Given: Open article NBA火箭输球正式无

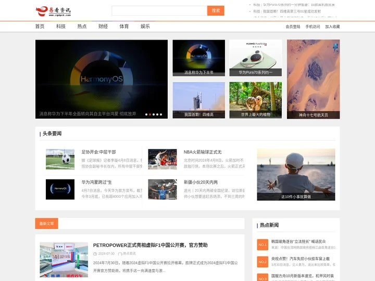Looking at the screenshot, I should coord(203,152).
